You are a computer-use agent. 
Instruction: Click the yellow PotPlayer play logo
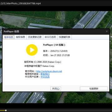click(x=32, y=50)
